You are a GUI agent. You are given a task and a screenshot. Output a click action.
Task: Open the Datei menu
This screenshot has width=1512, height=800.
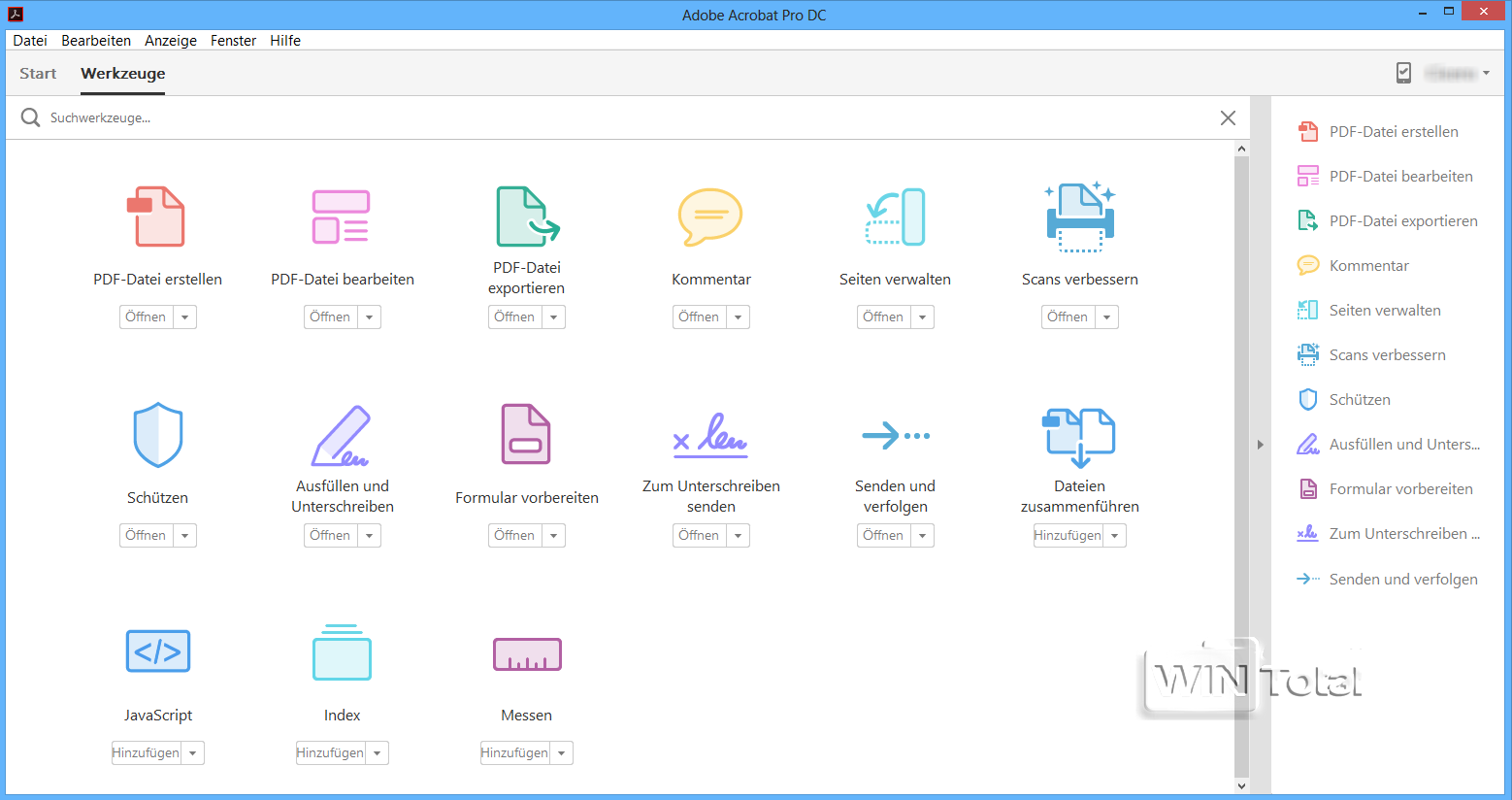click(x=30, y=41)
